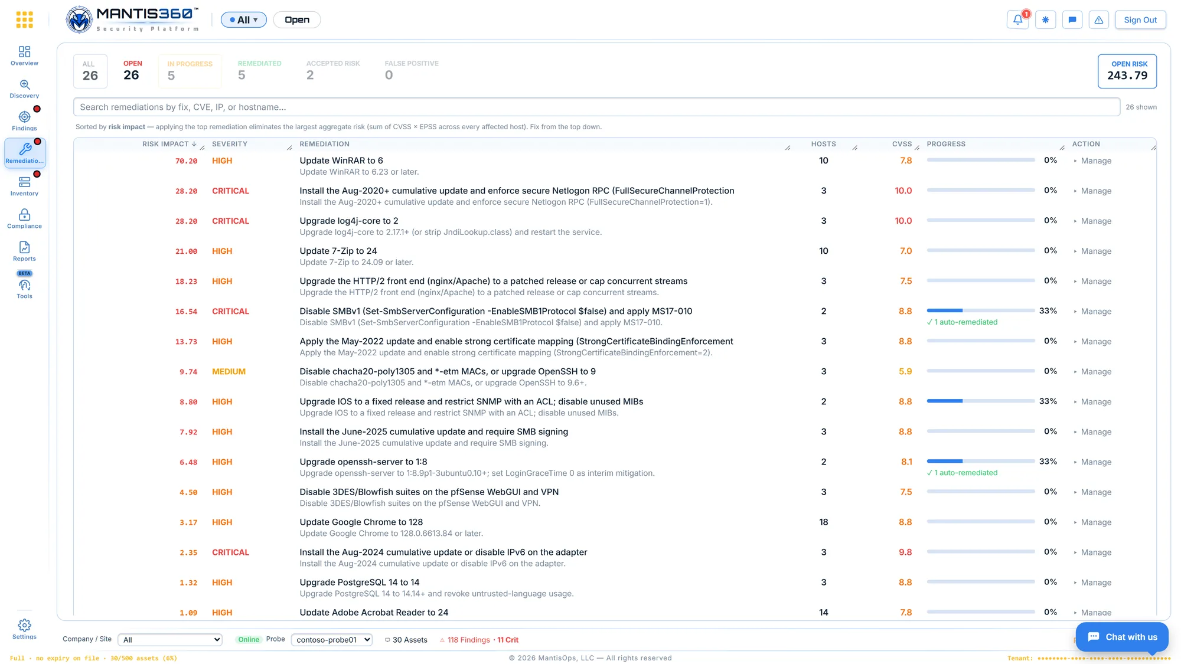Click Update Google Chrome to 128 title

(x=361, y=522)
